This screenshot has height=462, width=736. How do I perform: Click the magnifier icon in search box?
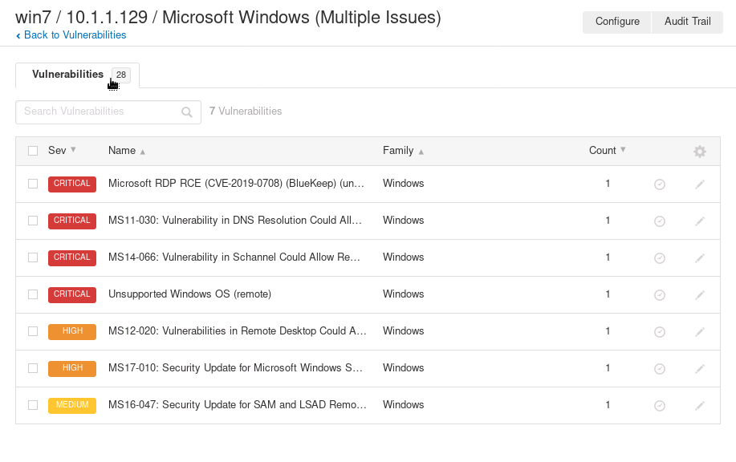click(187, 112)
